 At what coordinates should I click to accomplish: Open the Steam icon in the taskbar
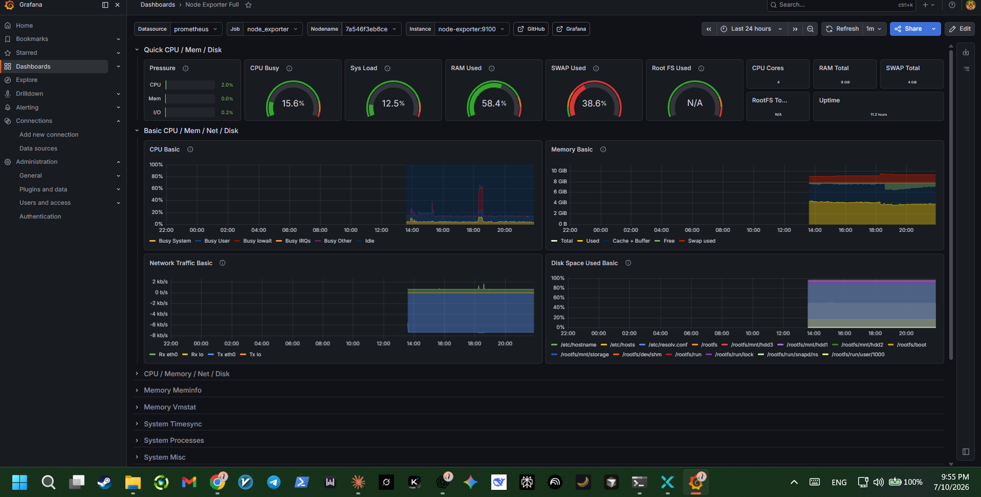click(x=104, y=482)
